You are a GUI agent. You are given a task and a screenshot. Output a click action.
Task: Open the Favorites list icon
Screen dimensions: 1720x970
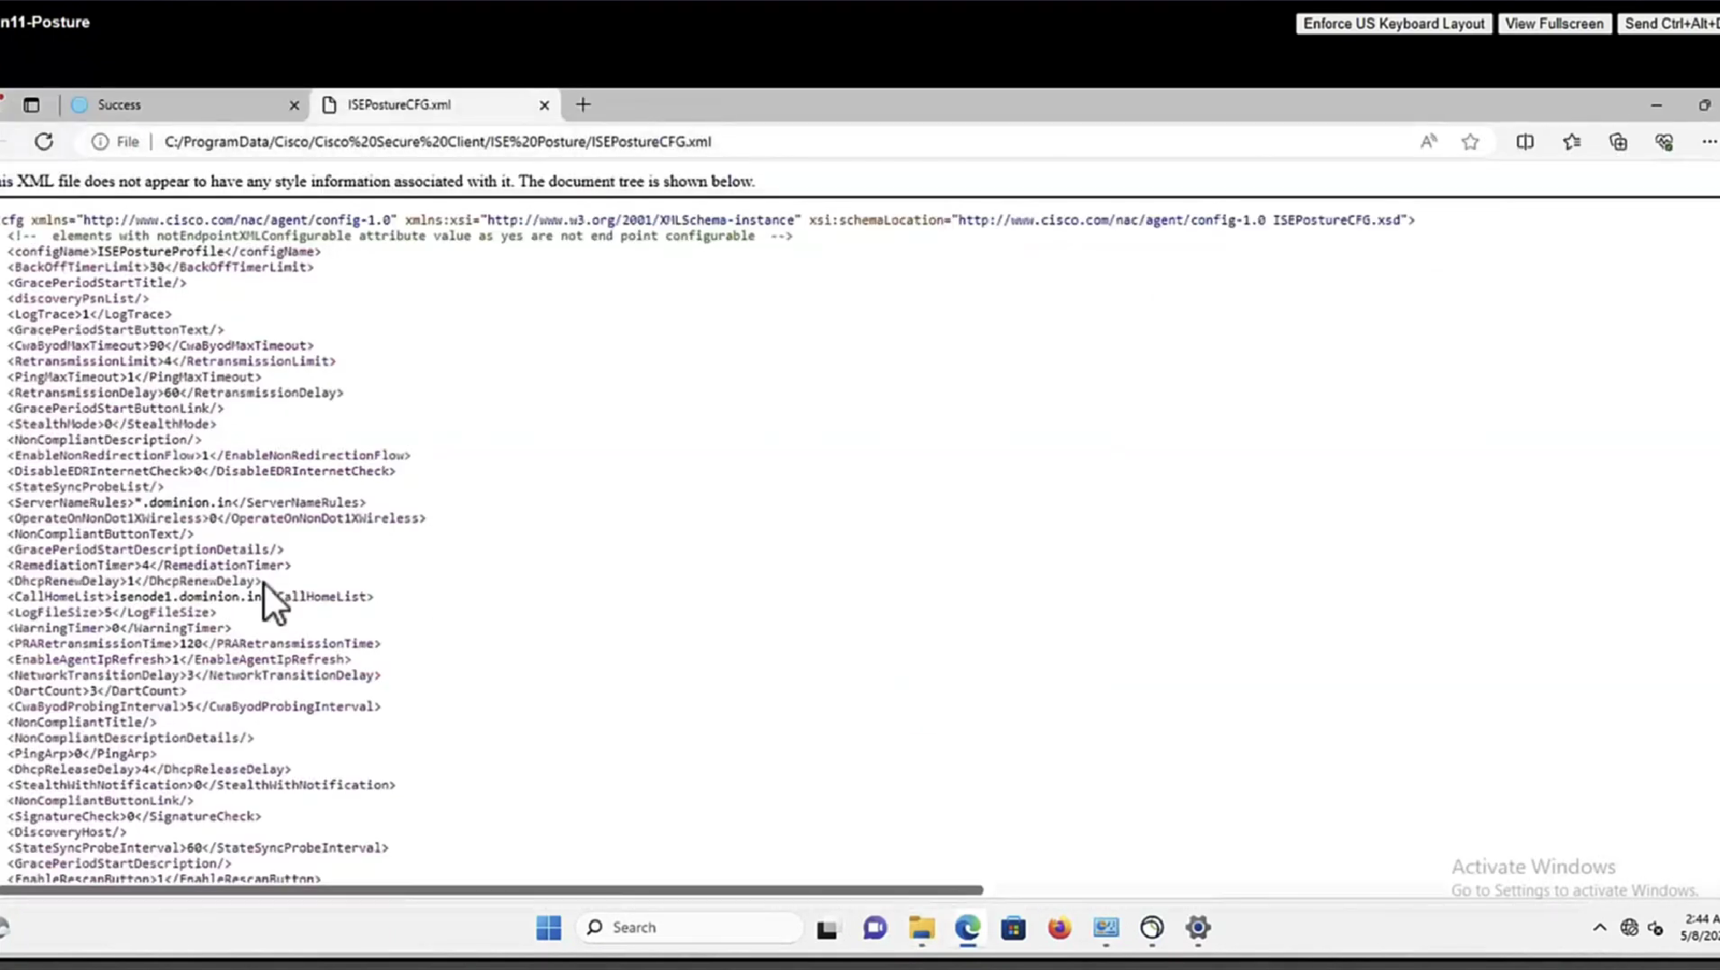(x=1572, y=142)
